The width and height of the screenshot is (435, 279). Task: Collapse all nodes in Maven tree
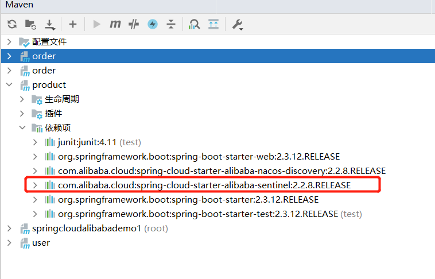170,24
